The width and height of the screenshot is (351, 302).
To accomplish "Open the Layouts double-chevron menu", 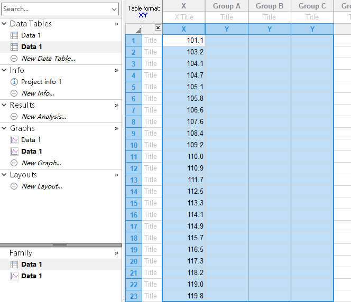I will [x=116, y=175].
